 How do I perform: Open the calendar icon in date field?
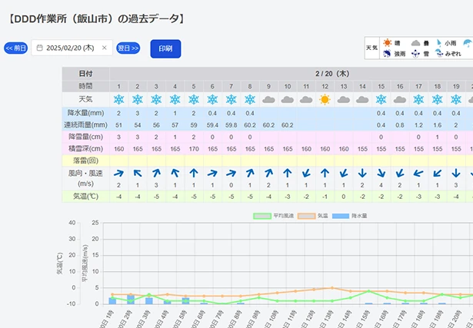click(x=40, y=48)
